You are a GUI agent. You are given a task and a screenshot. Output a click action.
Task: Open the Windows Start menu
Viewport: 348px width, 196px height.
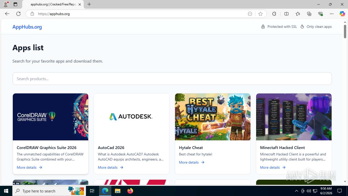pyautogui.click(x=6, y=191)
